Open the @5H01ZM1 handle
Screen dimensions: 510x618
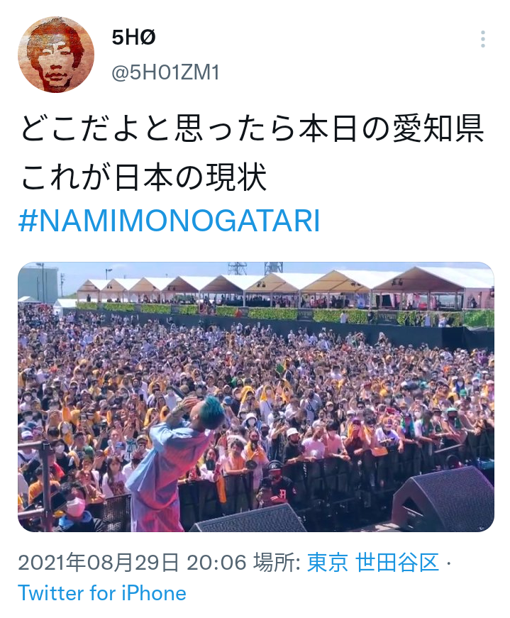(x=165, y=73)
